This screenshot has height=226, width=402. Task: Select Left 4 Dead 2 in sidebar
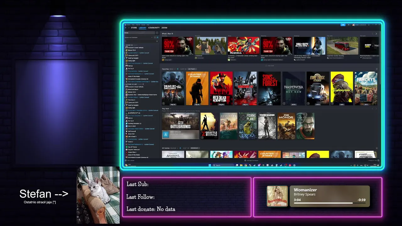point(132,137)
